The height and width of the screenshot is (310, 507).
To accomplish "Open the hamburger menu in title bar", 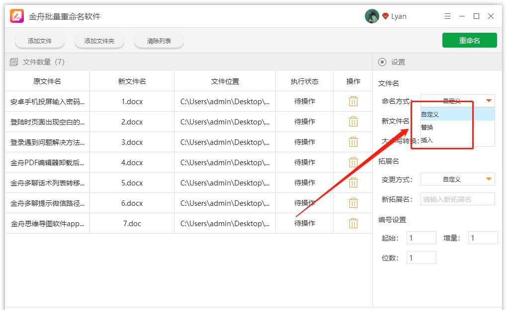I will 447,16.
